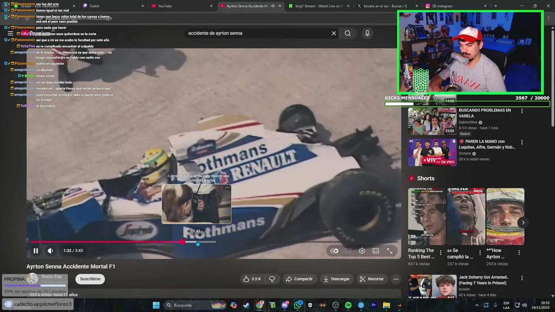Open Chrome from the taskbar
Image resolution: width=555 pixels, height=312 pixels.
click(259, 305)
